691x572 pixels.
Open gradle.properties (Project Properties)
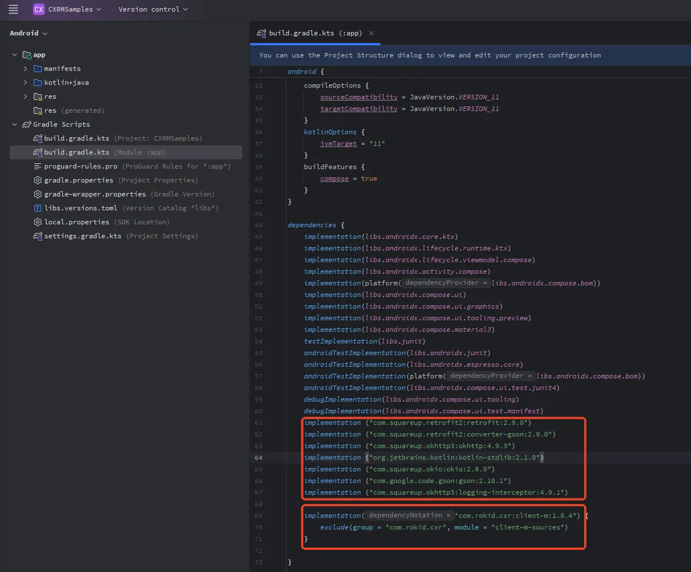tap(121, 180)
